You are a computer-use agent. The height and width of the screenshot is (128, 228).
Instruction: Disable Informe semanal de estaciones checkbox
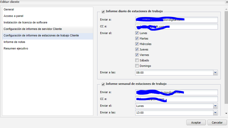(103, 84)
